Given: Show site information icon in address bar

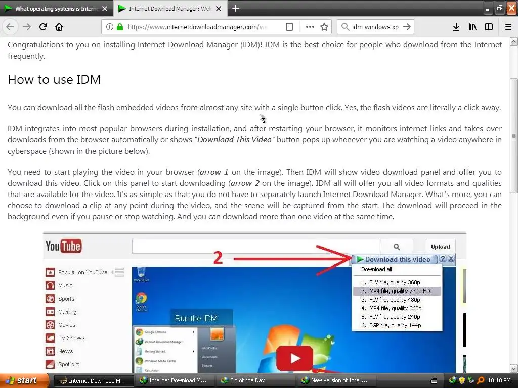Looking at the screenshot, I should [110, 27].
